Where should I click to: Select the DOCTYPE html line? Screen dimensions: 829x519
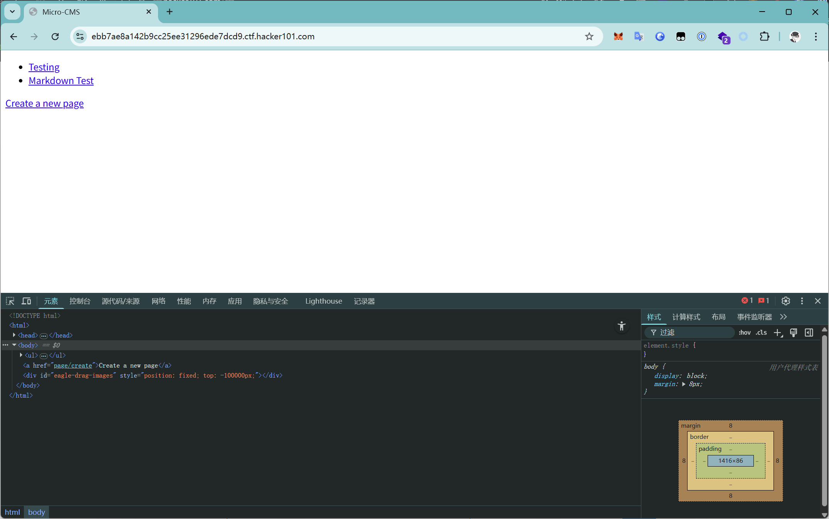pyautogui.click(x=35, y=316)
